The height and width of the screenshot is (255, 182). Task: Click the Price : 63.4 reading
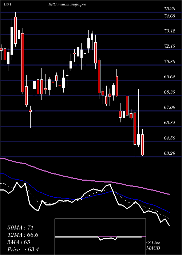click(23, 249)
